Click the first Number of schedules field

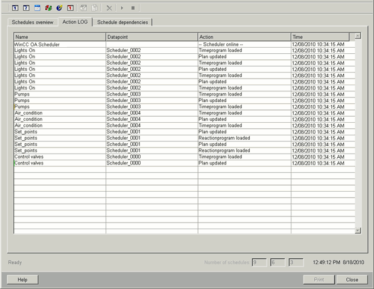click(259, 262)
